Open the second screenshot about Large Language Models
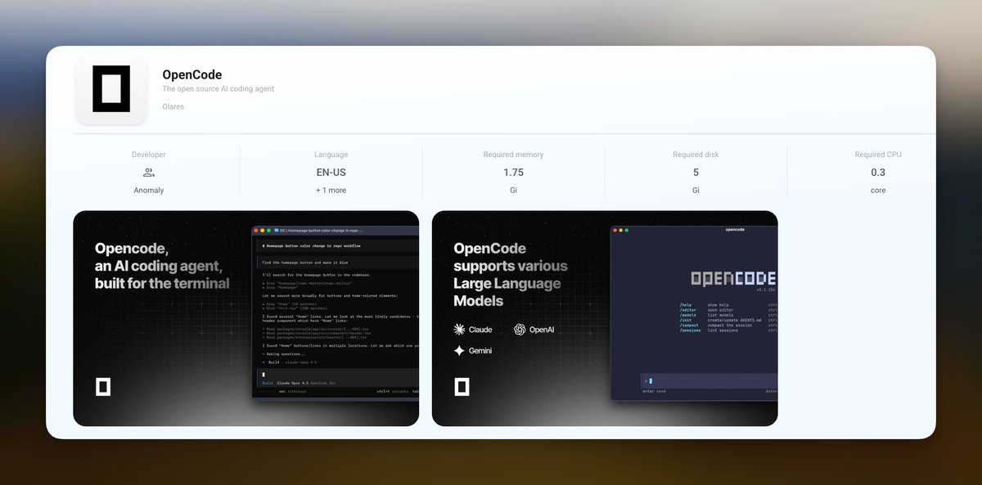 click(x=605, y=318)
